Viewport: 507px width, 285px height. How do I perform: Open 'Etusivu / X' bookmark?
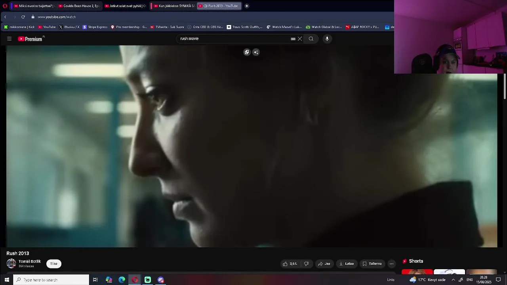[x=69, y=27]
